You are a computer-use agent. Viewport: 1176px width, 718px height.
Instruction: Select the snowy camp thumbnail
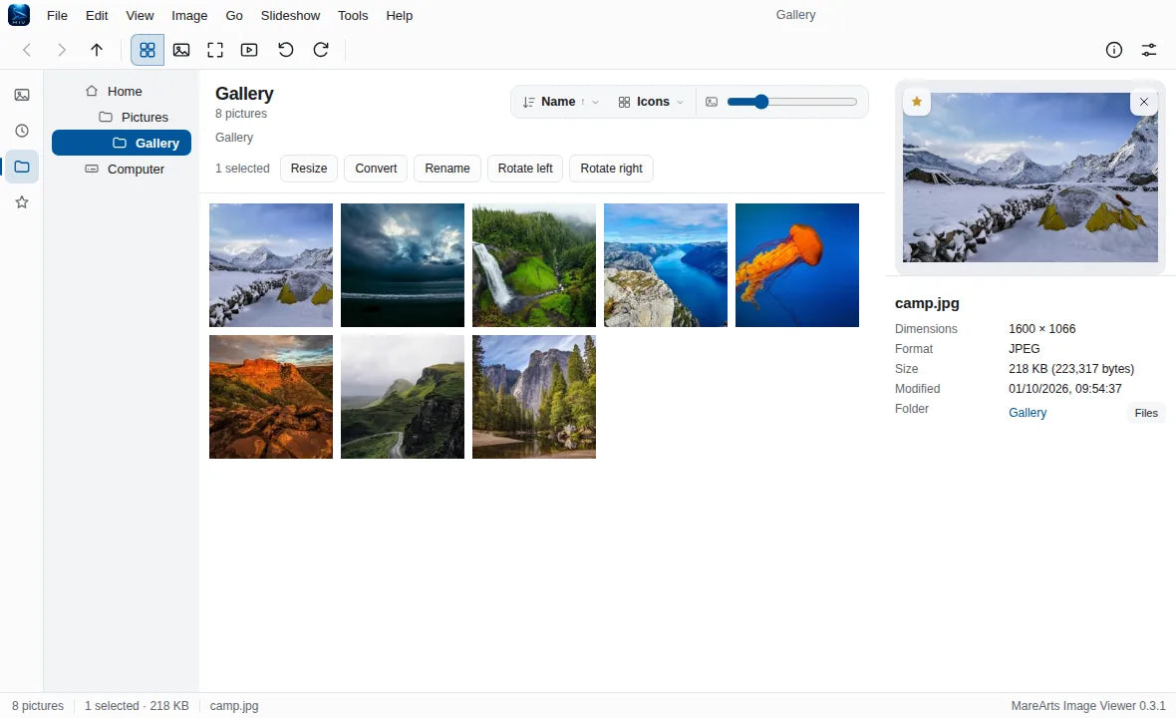(271, 265)
